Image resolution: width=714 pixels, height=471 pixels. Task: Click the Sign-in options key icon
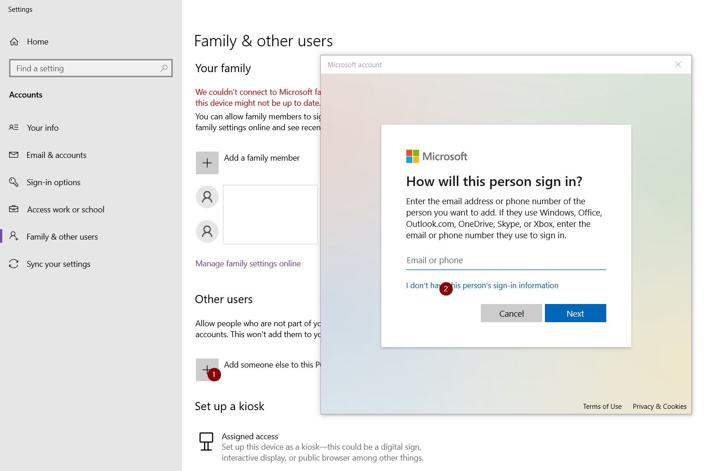coord(14,182)
